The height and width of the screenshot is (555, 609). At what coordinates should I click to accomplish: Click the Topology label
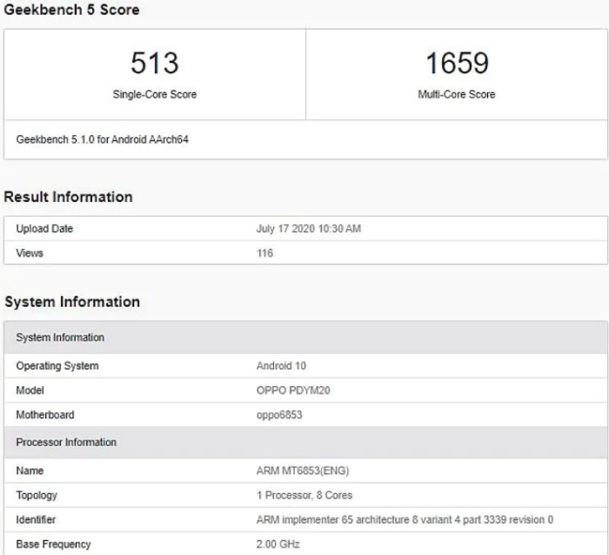click(x=37, y=496)
